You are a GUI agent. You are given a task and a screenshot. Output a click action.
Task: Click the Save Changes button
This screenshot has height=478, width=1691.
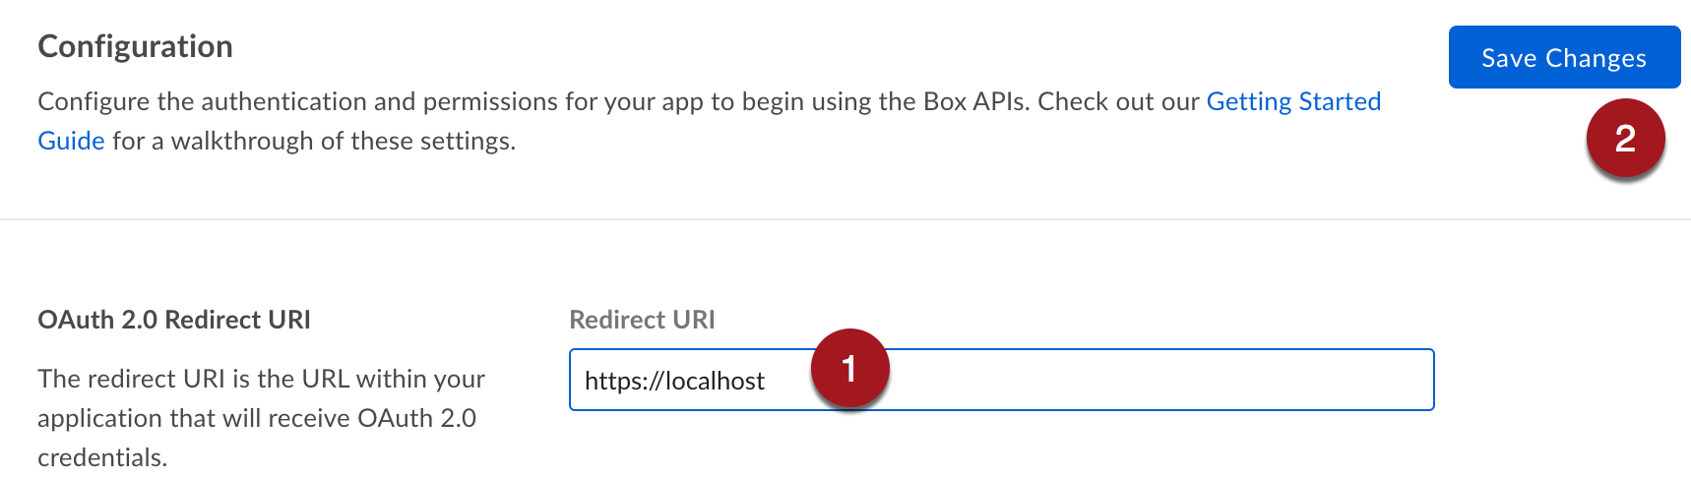point(1564,58)
